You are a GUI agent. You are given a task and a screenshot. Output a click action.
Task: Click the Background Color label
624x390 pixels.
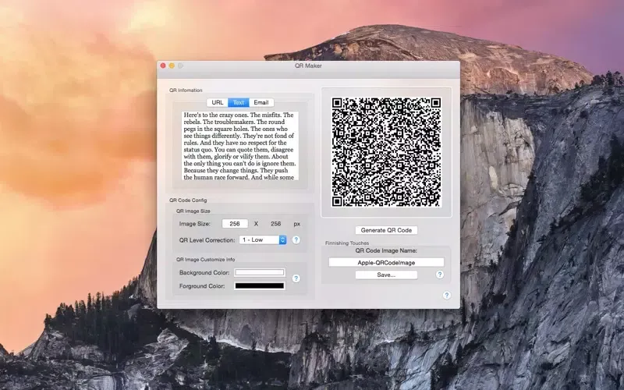(x=204, y=272)
